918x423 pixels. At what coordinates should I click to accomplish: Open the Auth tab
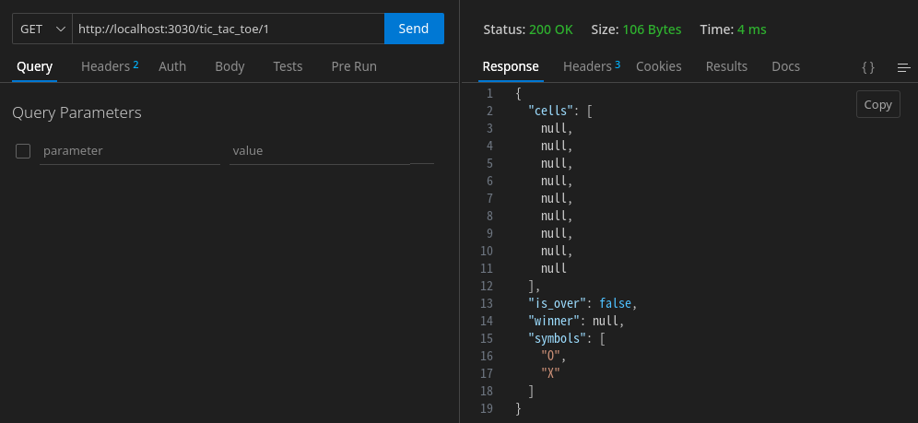pos(172,66)
